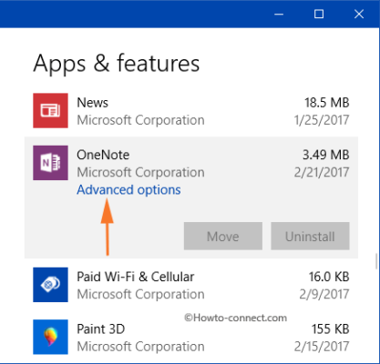Select the News app name
Image resolution: width=380 pixels, height=364 pixels.
tap(92, 103)
